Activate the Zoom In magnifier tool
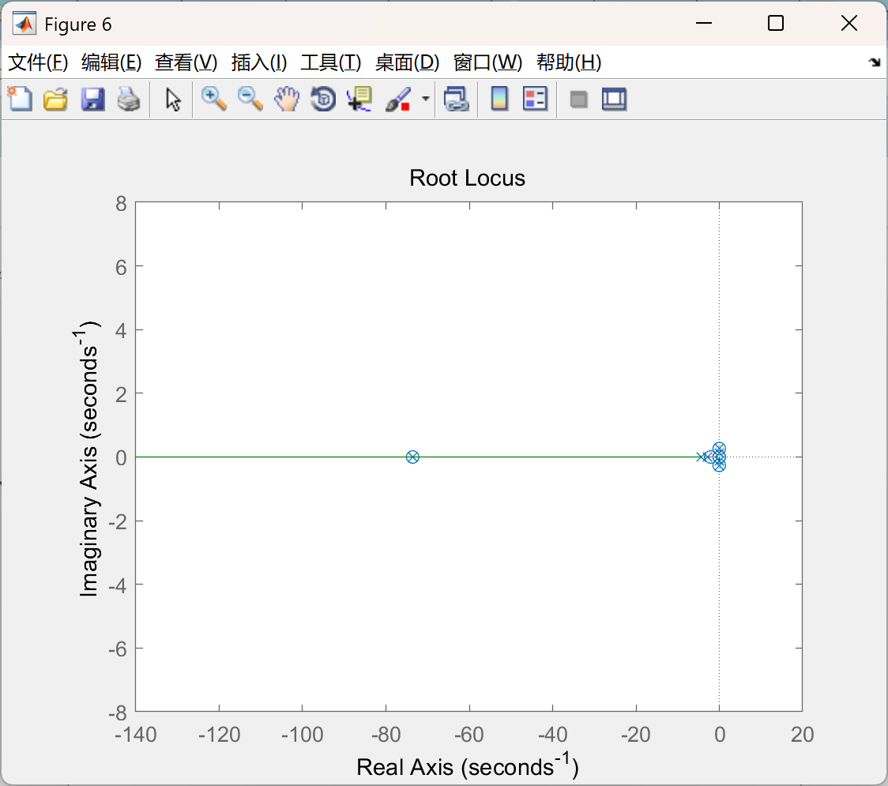888x786 pixels. click(x=213, y=99)
